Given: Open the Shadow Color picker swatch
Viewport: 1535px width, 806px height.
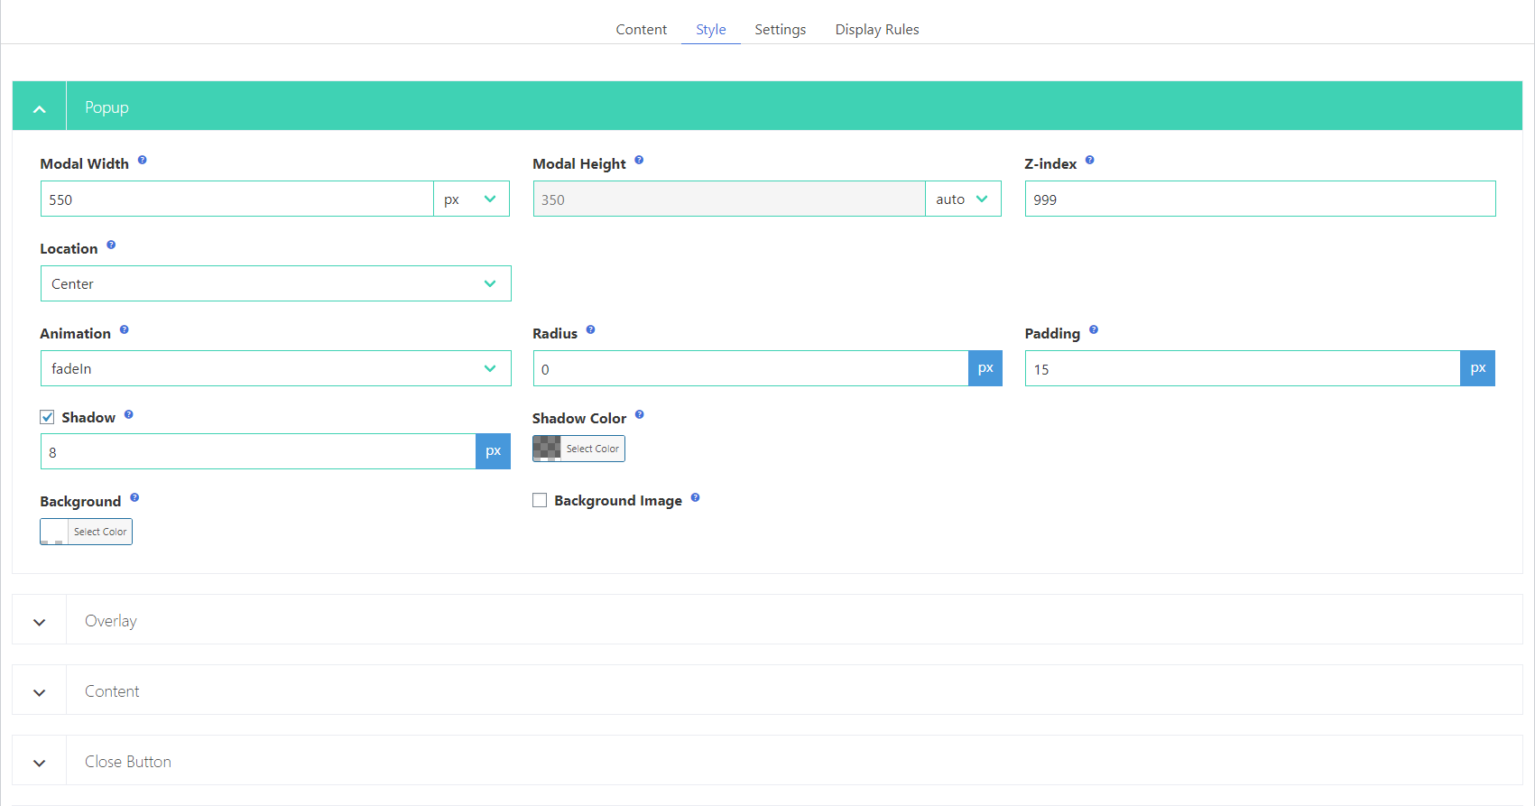Looking at the screenshot, I should 547,449.
